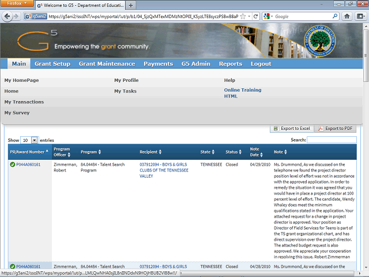Click the 04/28/2010 note date cell
The image size is (369, 277).
coord(260,267)
